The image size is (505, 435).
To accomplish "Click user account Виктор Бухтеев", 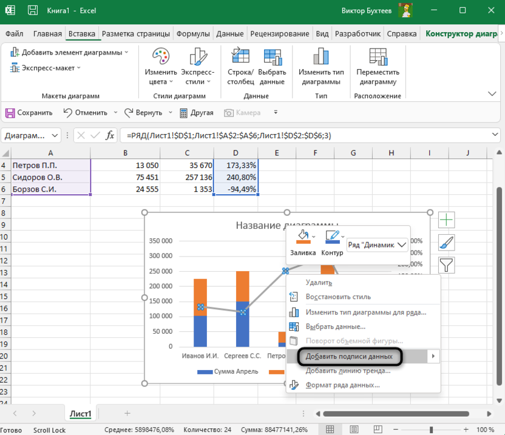I will click(x=366, y=11).
